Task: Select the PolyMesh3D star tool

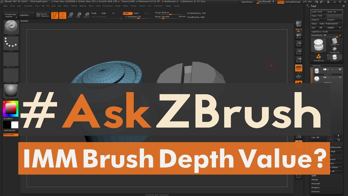Action: click(335, 50)
